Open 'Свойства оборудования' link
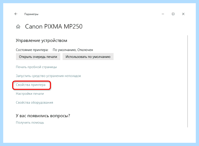Image resolution: width=199 pixels, height=146 pixels. click(x=34, y=102)
